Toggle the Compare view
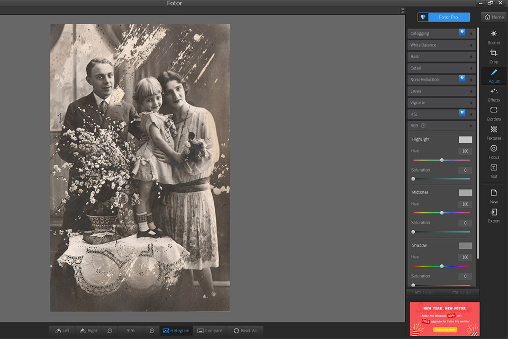Viewport: 508px width, 339px height. click(210, 331)
